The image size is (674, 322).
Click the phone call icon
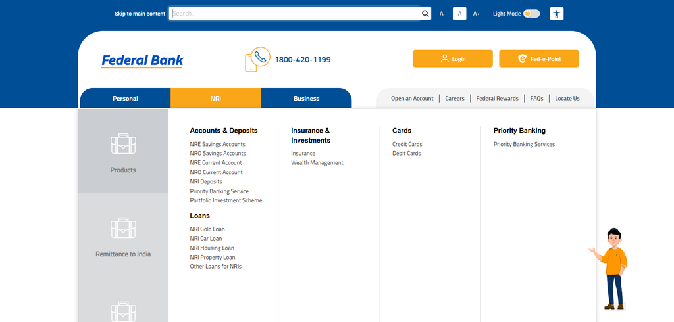[257, 59]
